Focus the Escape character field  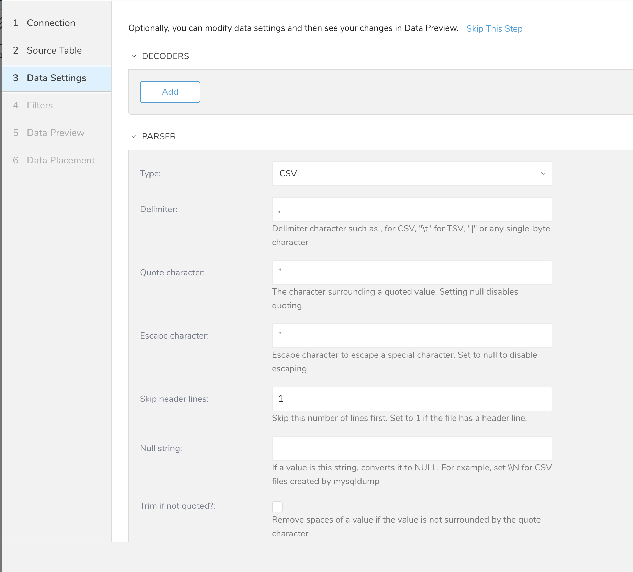(x=411, y=336)
